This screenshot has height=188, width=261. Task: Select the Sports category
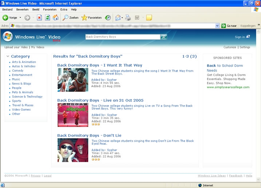(16, 101)
